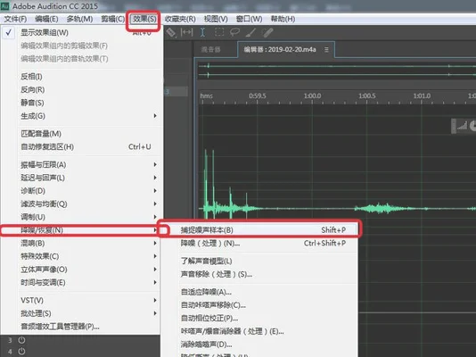Viewport: 476px width, 357px height.
Task: Open the 文件(F) menu
Action: (x=15, y=19)
